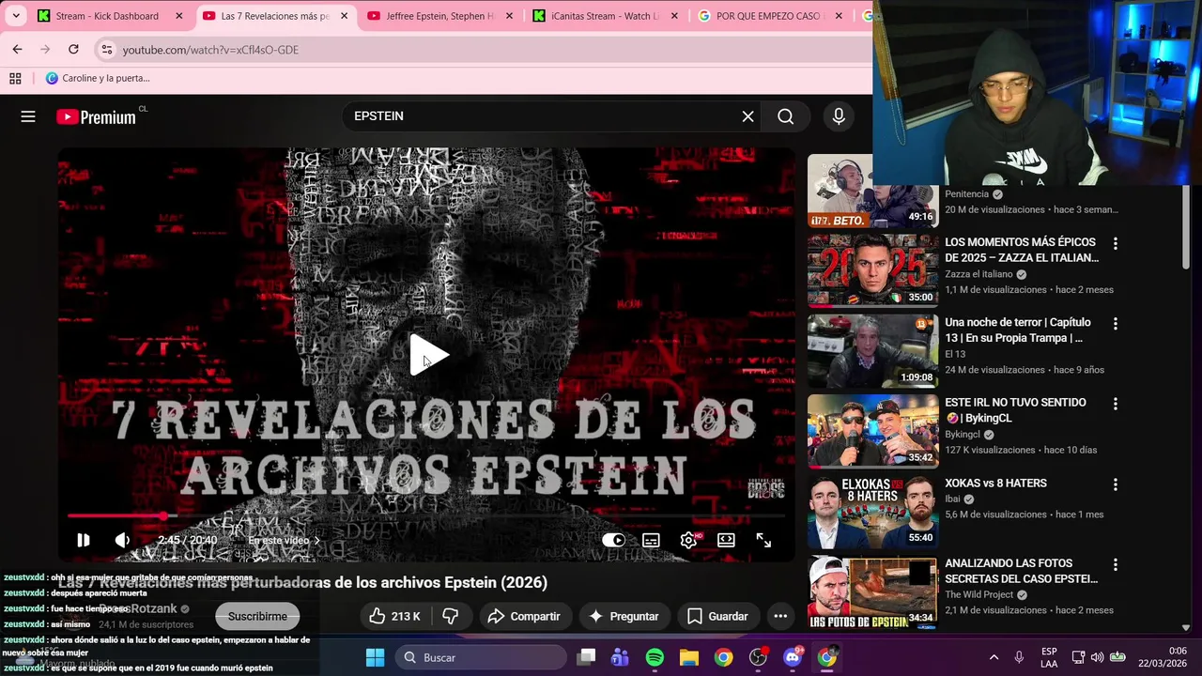Share the video via Compartir
Image resolution: width=1202 pixels, height=676 pixels.
click(524, 616)
